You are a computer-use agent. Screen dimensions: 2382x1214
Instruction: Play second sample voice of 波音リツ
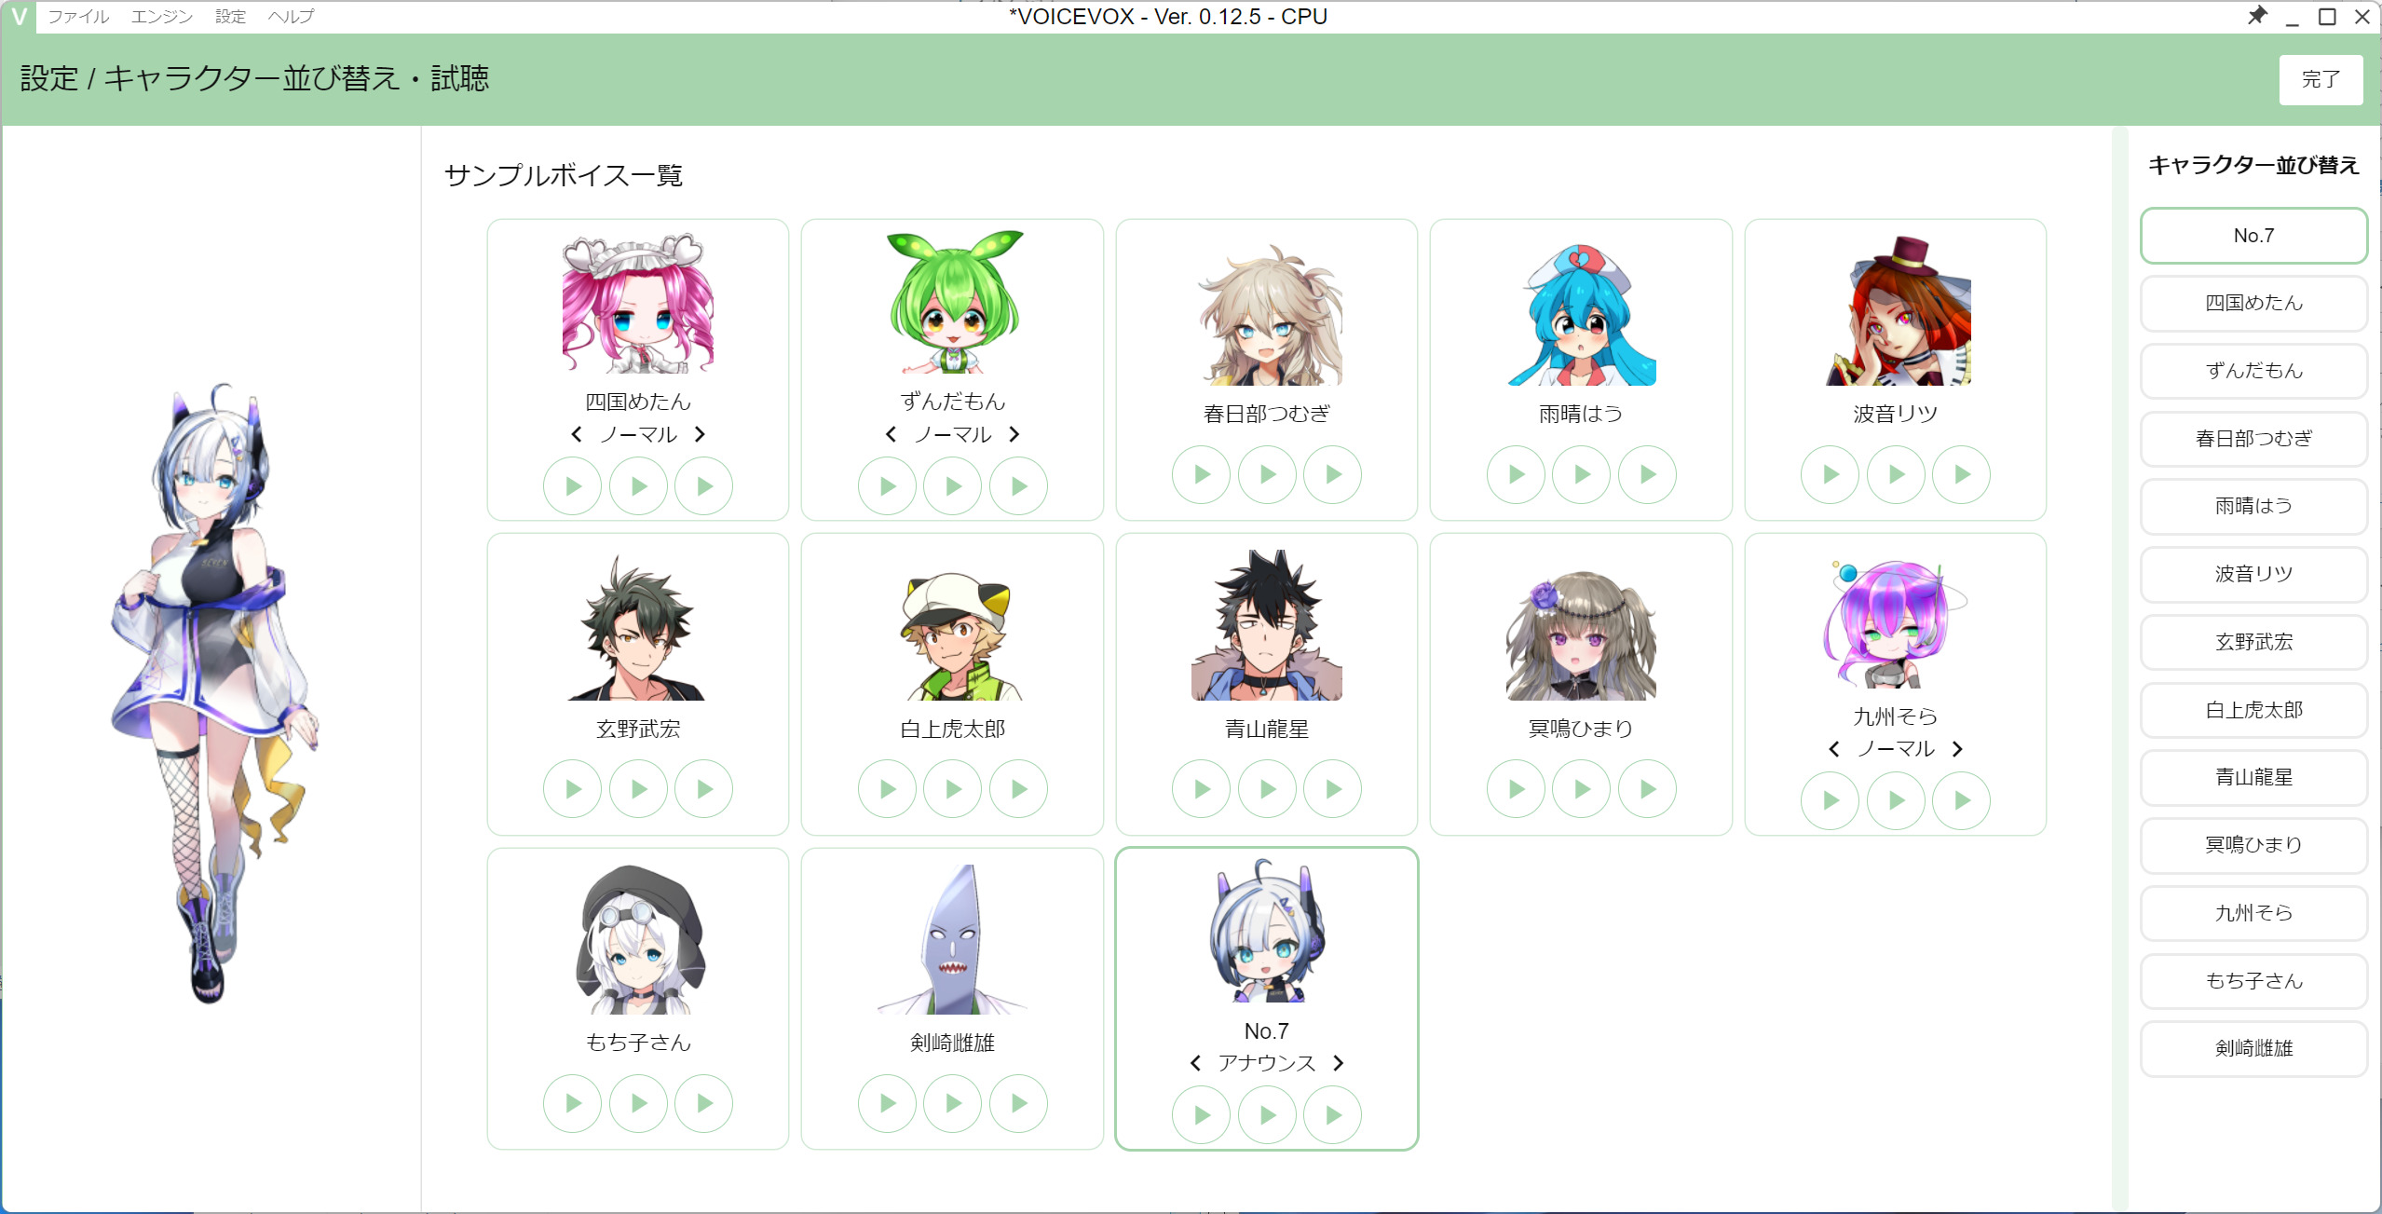point(1896,474)
